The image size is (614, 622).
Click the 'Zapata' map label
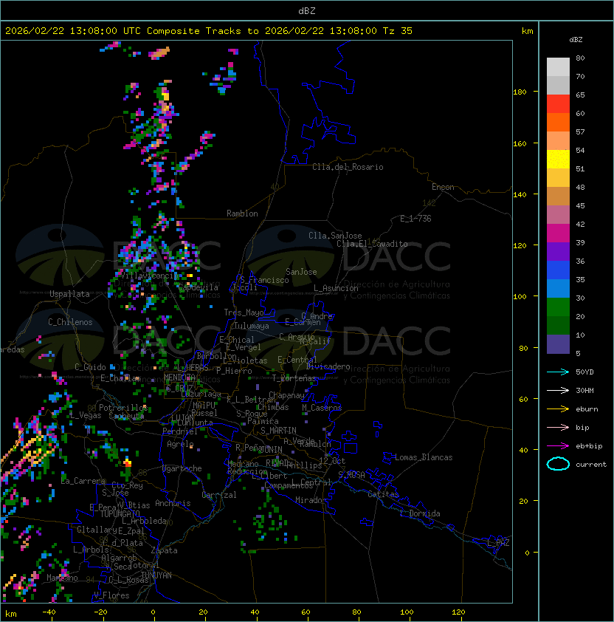coord(164,550)
